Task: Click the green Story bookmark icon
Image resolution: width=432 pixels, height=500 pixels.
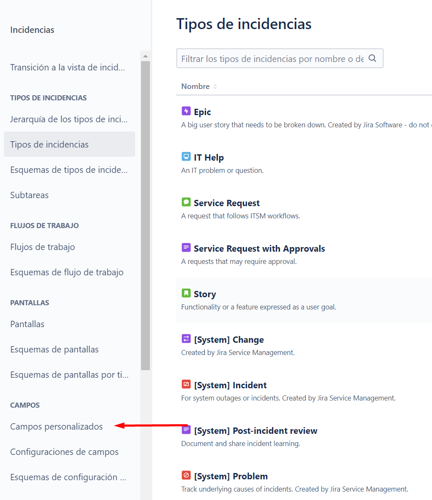Action: point(186,293)
